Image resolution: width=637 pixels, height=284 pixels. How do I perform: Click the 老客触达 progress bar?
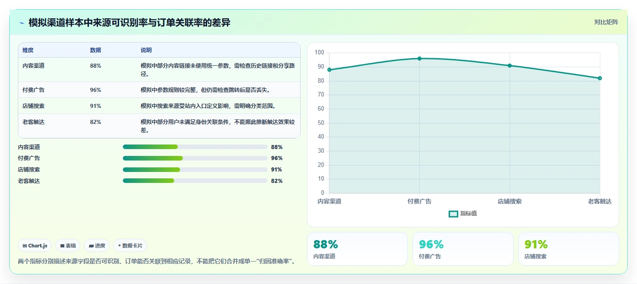tap(195, 181)
